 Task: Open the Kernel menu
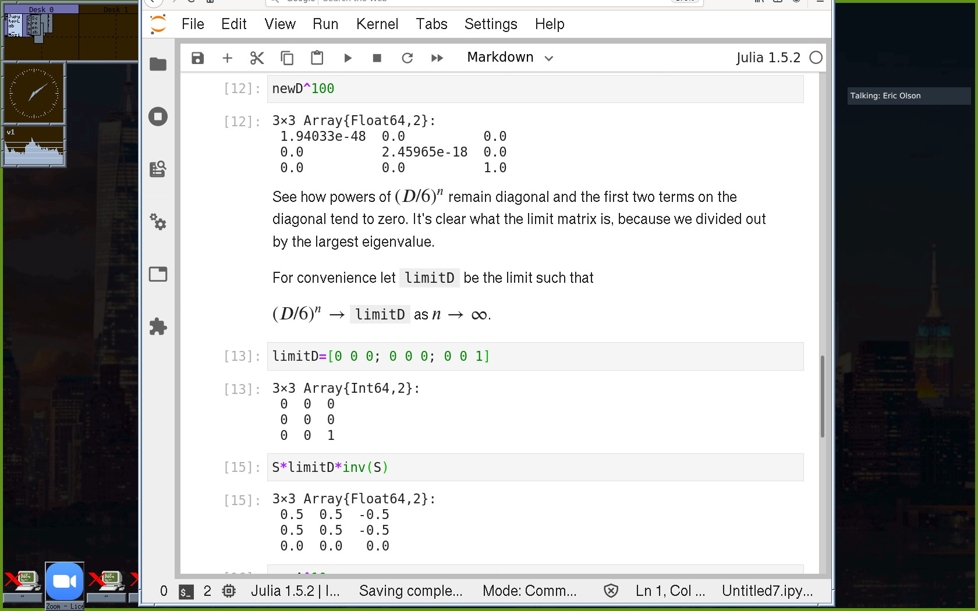(377, 24)
